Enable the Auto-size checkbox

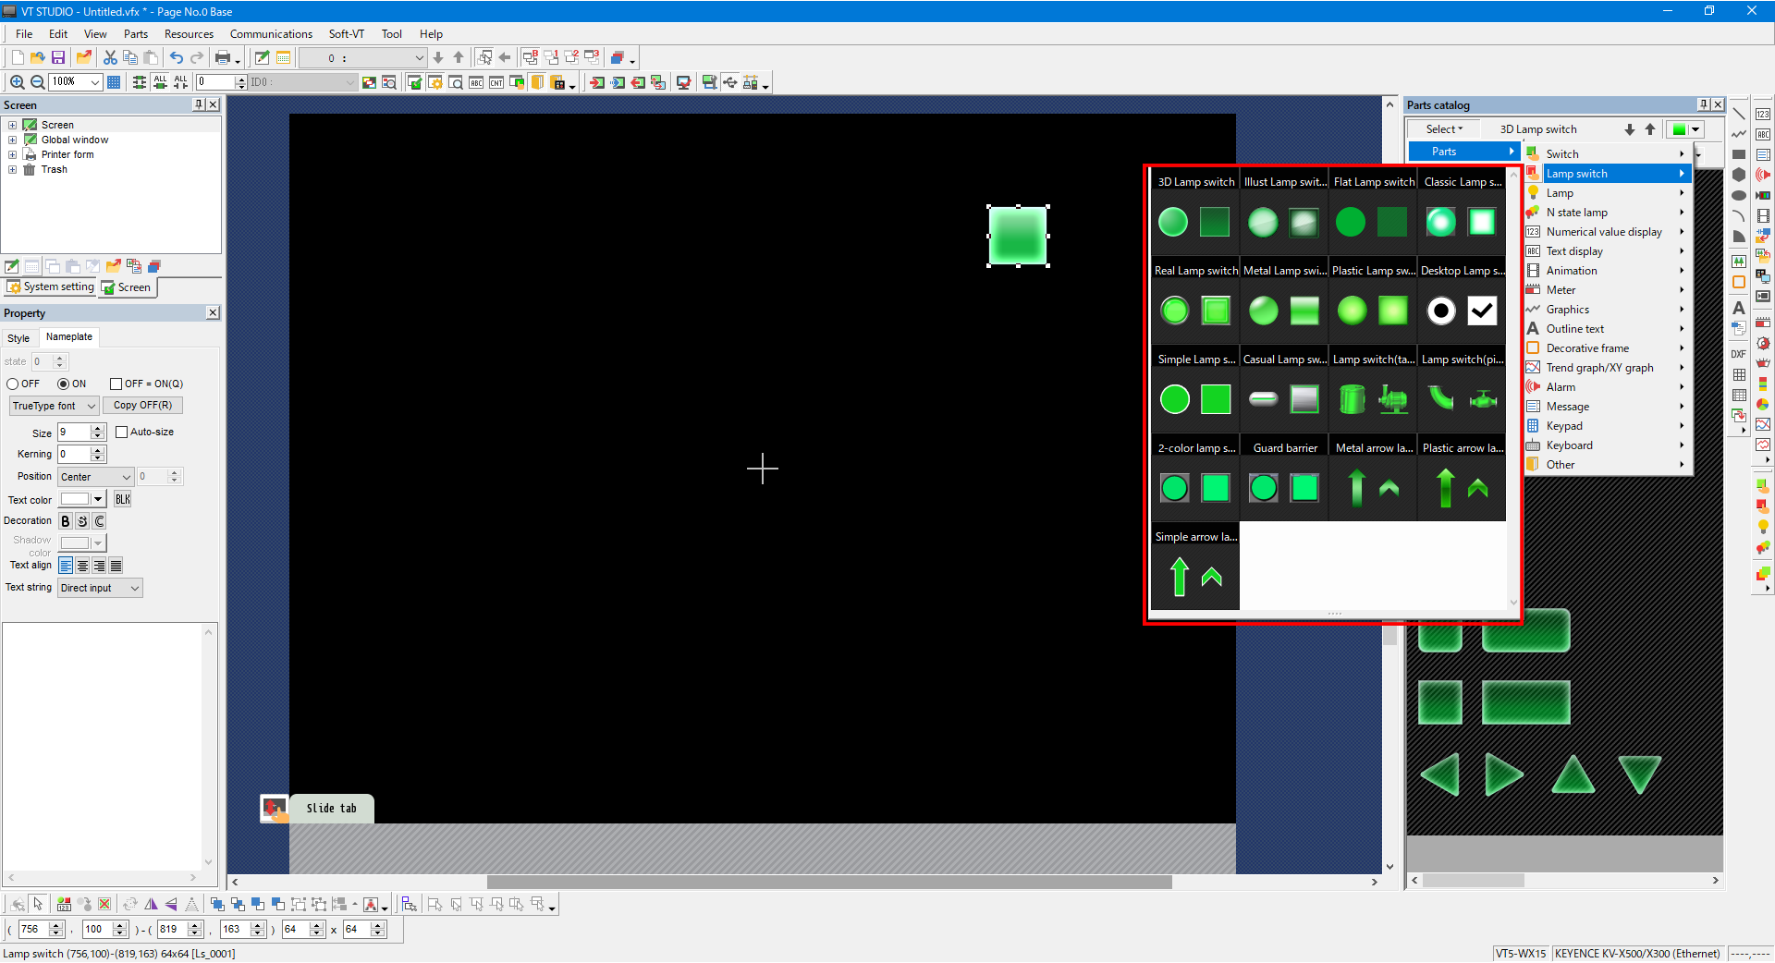click(121, 433)
